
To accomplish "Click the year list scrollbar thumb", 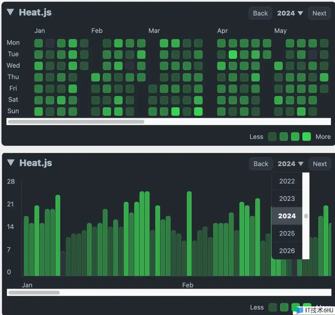I will (x=306, y=216).
